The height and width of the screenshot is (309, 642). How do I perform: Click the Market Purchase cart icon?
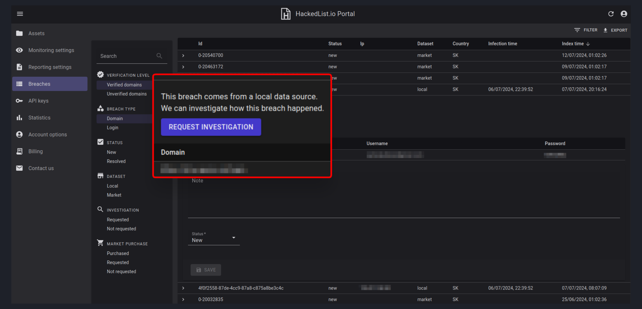[x=100, y=243]
